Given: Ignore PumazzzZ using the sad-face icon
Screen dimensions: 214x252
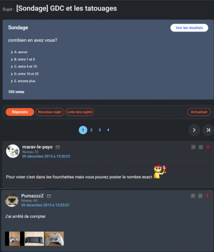Looking at the screenshot, I should tap(200, 196).
